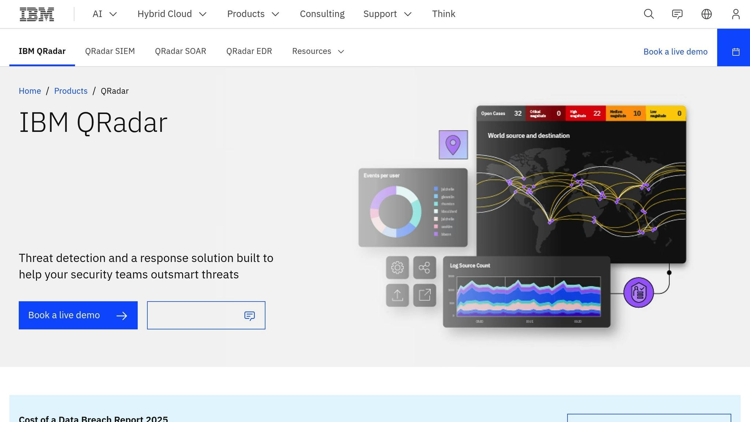The height and width of the screenshot is (422, 750).
Task: Click the blue calendar icon button
Action: point(734,48)
